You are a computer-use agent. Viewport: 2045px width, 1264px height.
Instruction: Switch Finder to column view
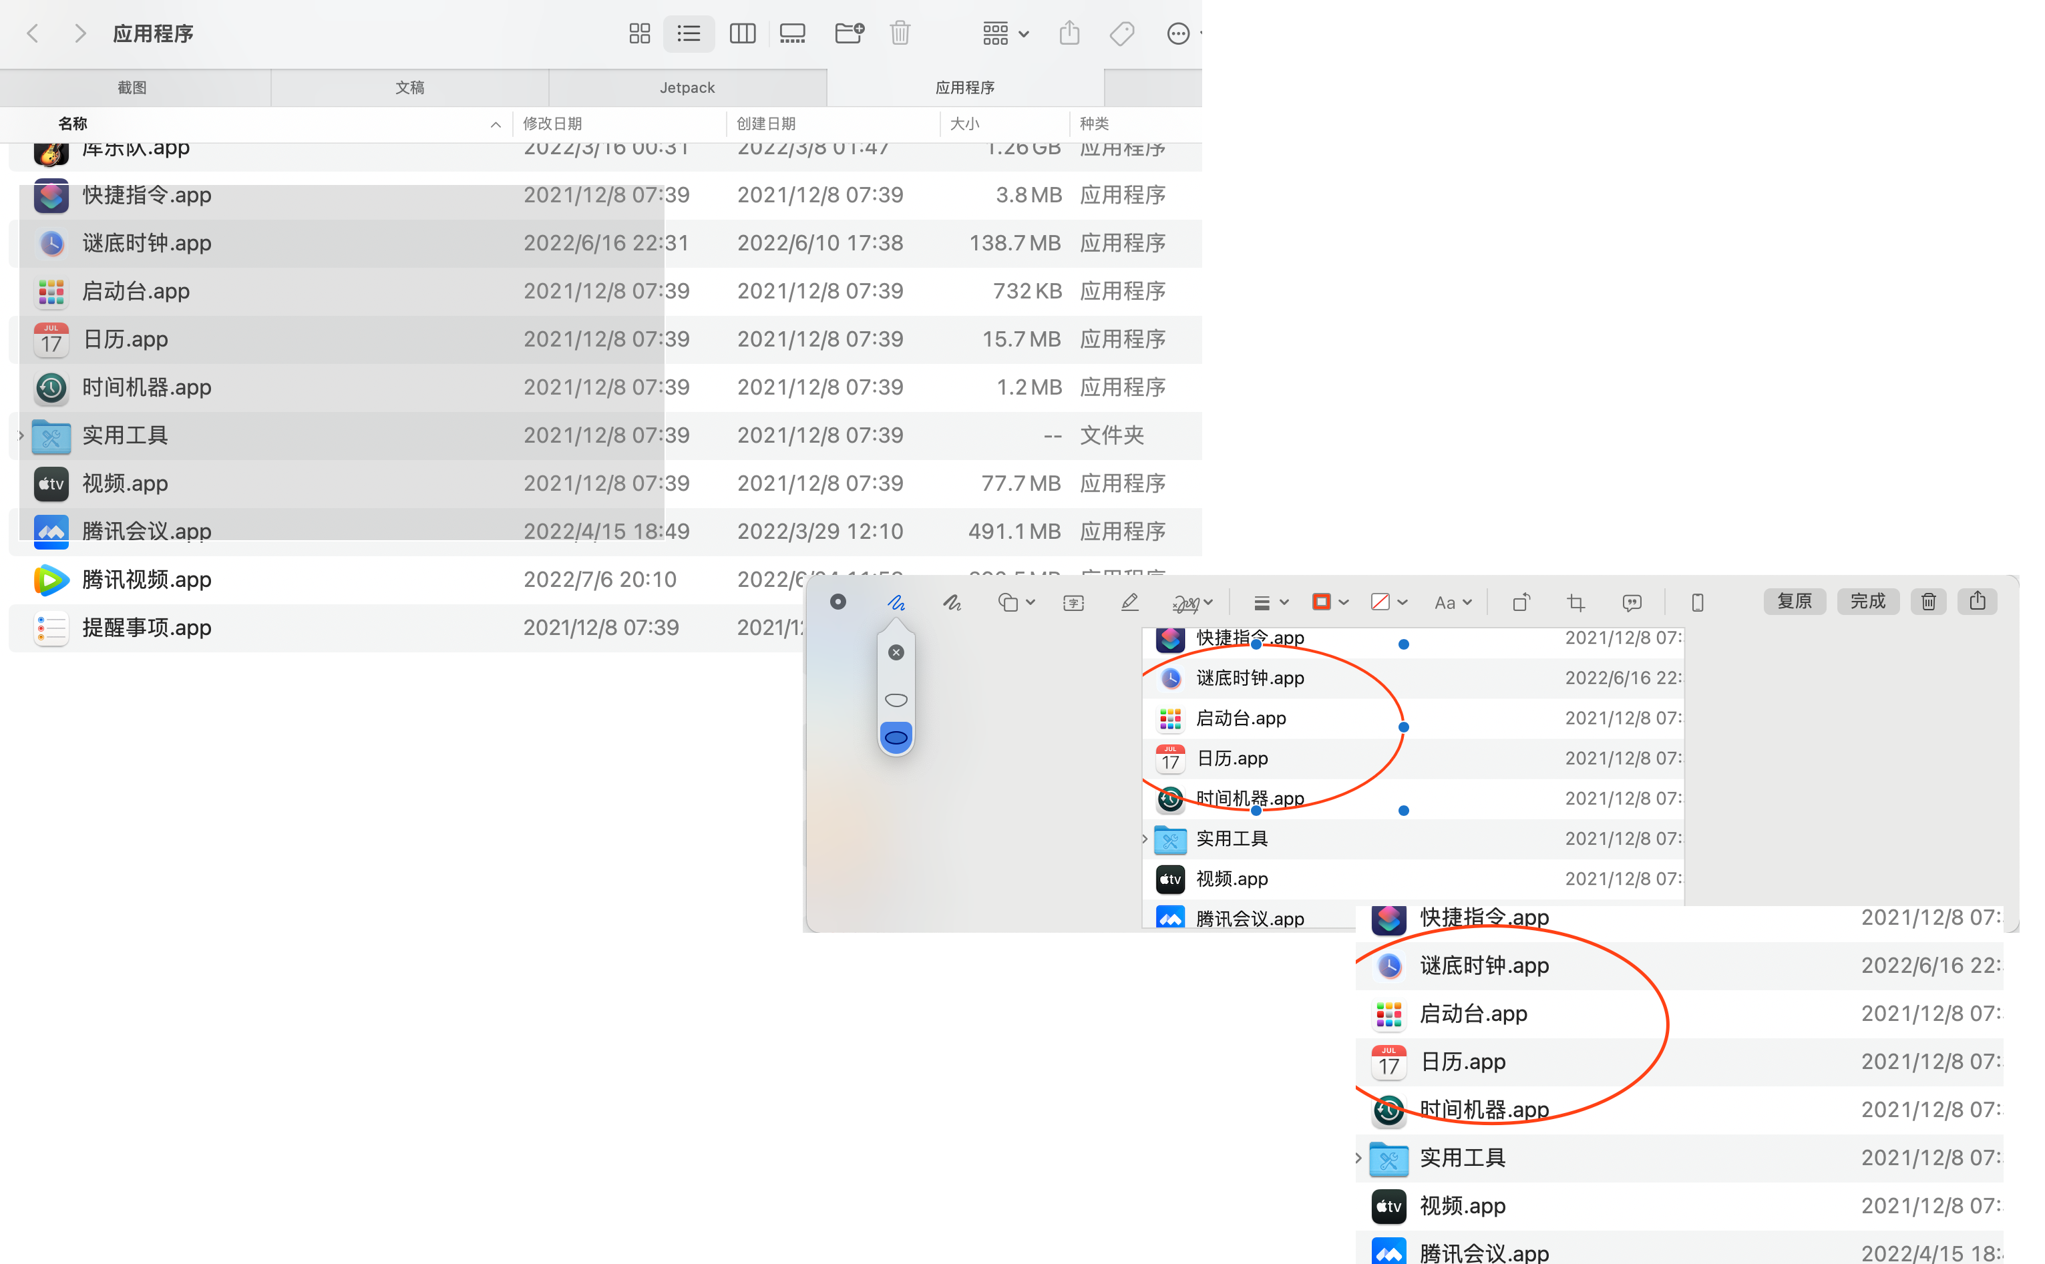point(741,33)
